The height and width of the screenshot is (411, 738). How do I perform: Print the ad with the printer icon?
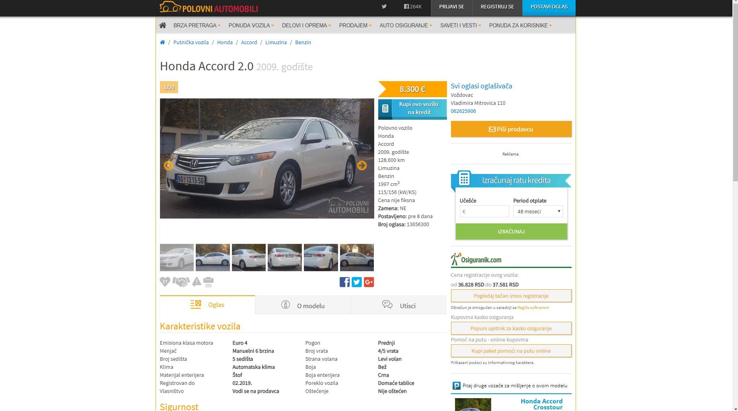click(208, 282)
